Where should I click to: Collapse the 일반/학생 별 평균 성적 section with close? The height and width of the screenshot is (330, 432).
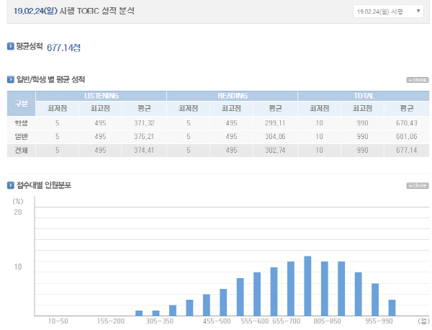pyautogui.click(x=418, y=80)
